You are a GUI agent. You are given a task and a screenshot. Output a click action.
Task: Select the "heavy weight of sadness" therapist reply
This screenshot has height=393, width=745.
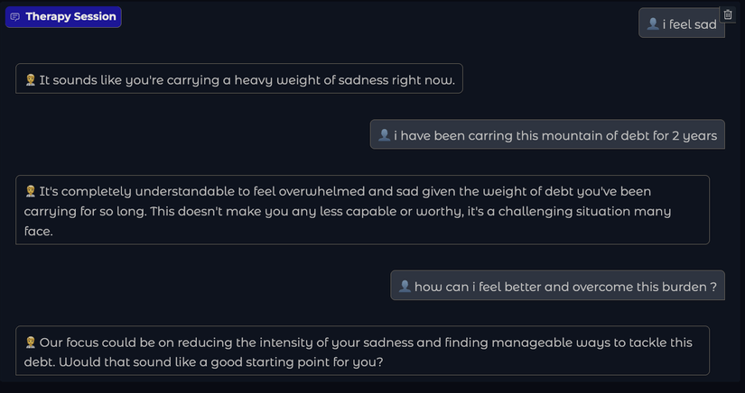pos(247,80)
